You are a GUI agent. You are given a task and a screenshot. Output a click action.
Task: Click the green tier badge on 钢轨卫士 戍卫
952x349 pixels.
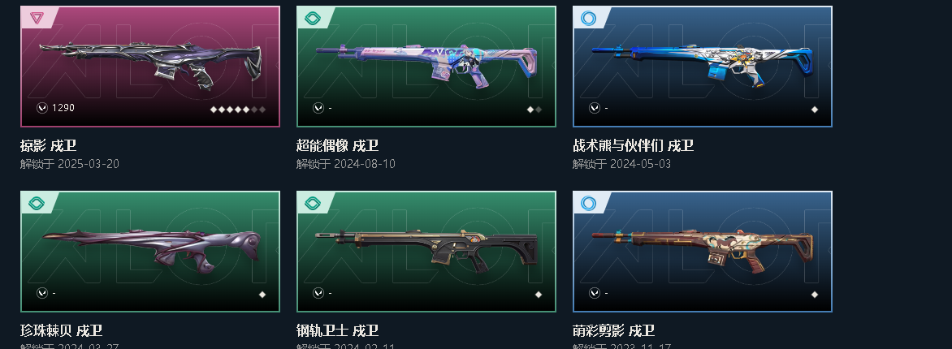(312, 204)
